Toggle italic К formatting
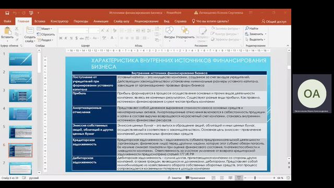This screenshot has width=334, height=188. [x=66, y=38]
